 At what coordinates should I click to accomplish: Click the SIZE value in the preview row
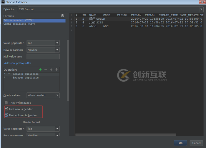pyautogui.click(x=100, y=23)
